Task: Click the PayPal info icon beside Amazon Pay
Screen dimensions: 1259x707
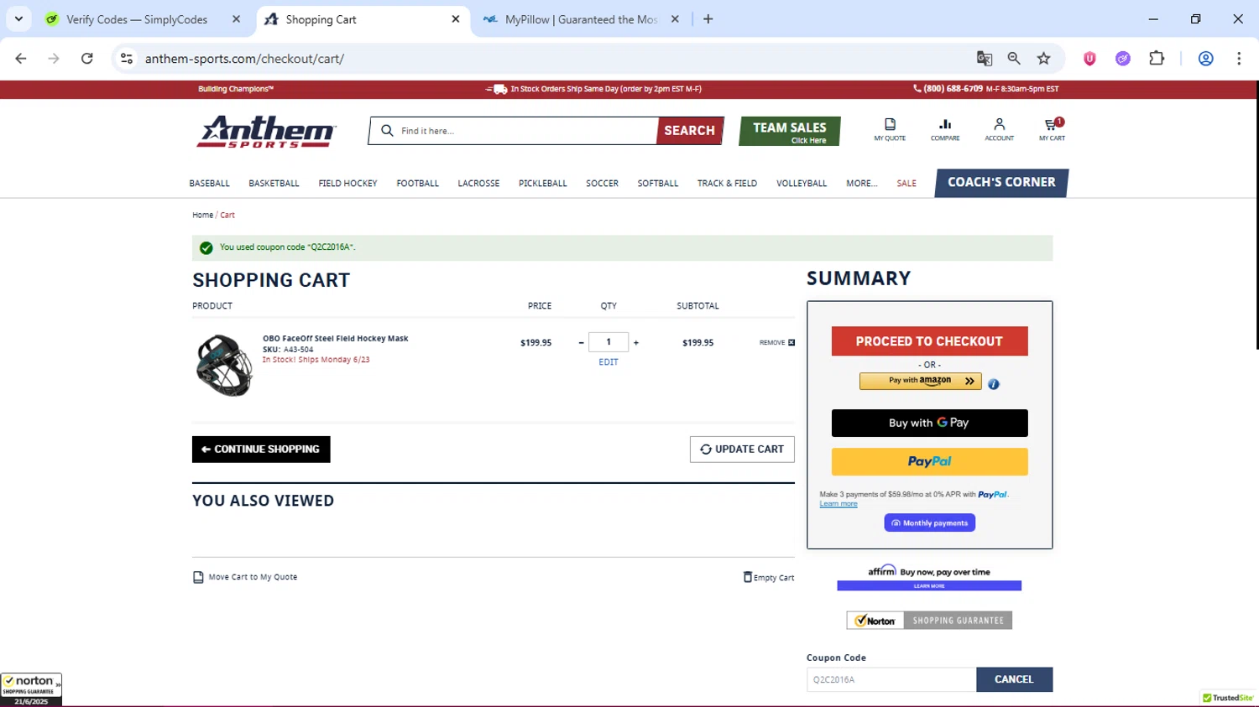Action: pyautogui.click(x=994, y=384)
